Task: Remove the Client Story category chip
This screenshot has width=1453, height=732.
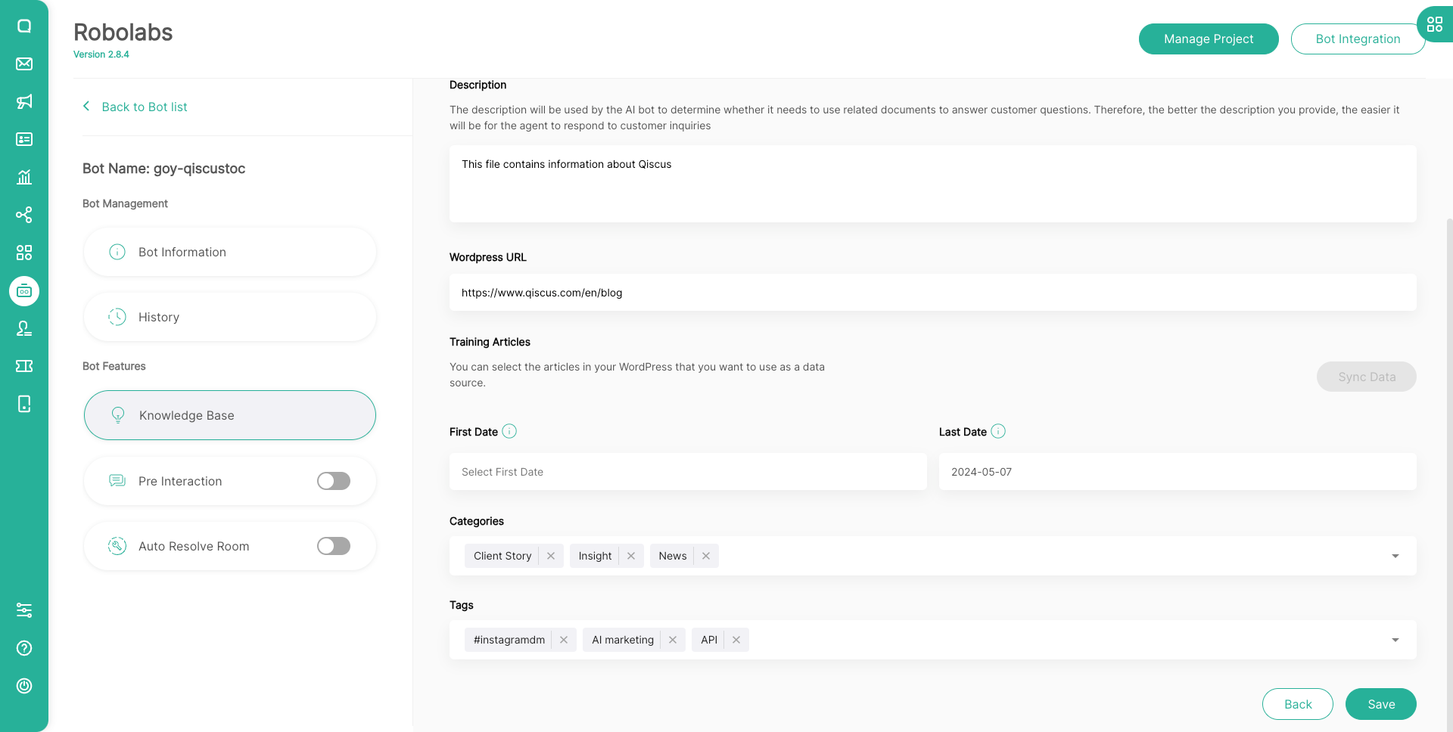Action: coord(551,556)
